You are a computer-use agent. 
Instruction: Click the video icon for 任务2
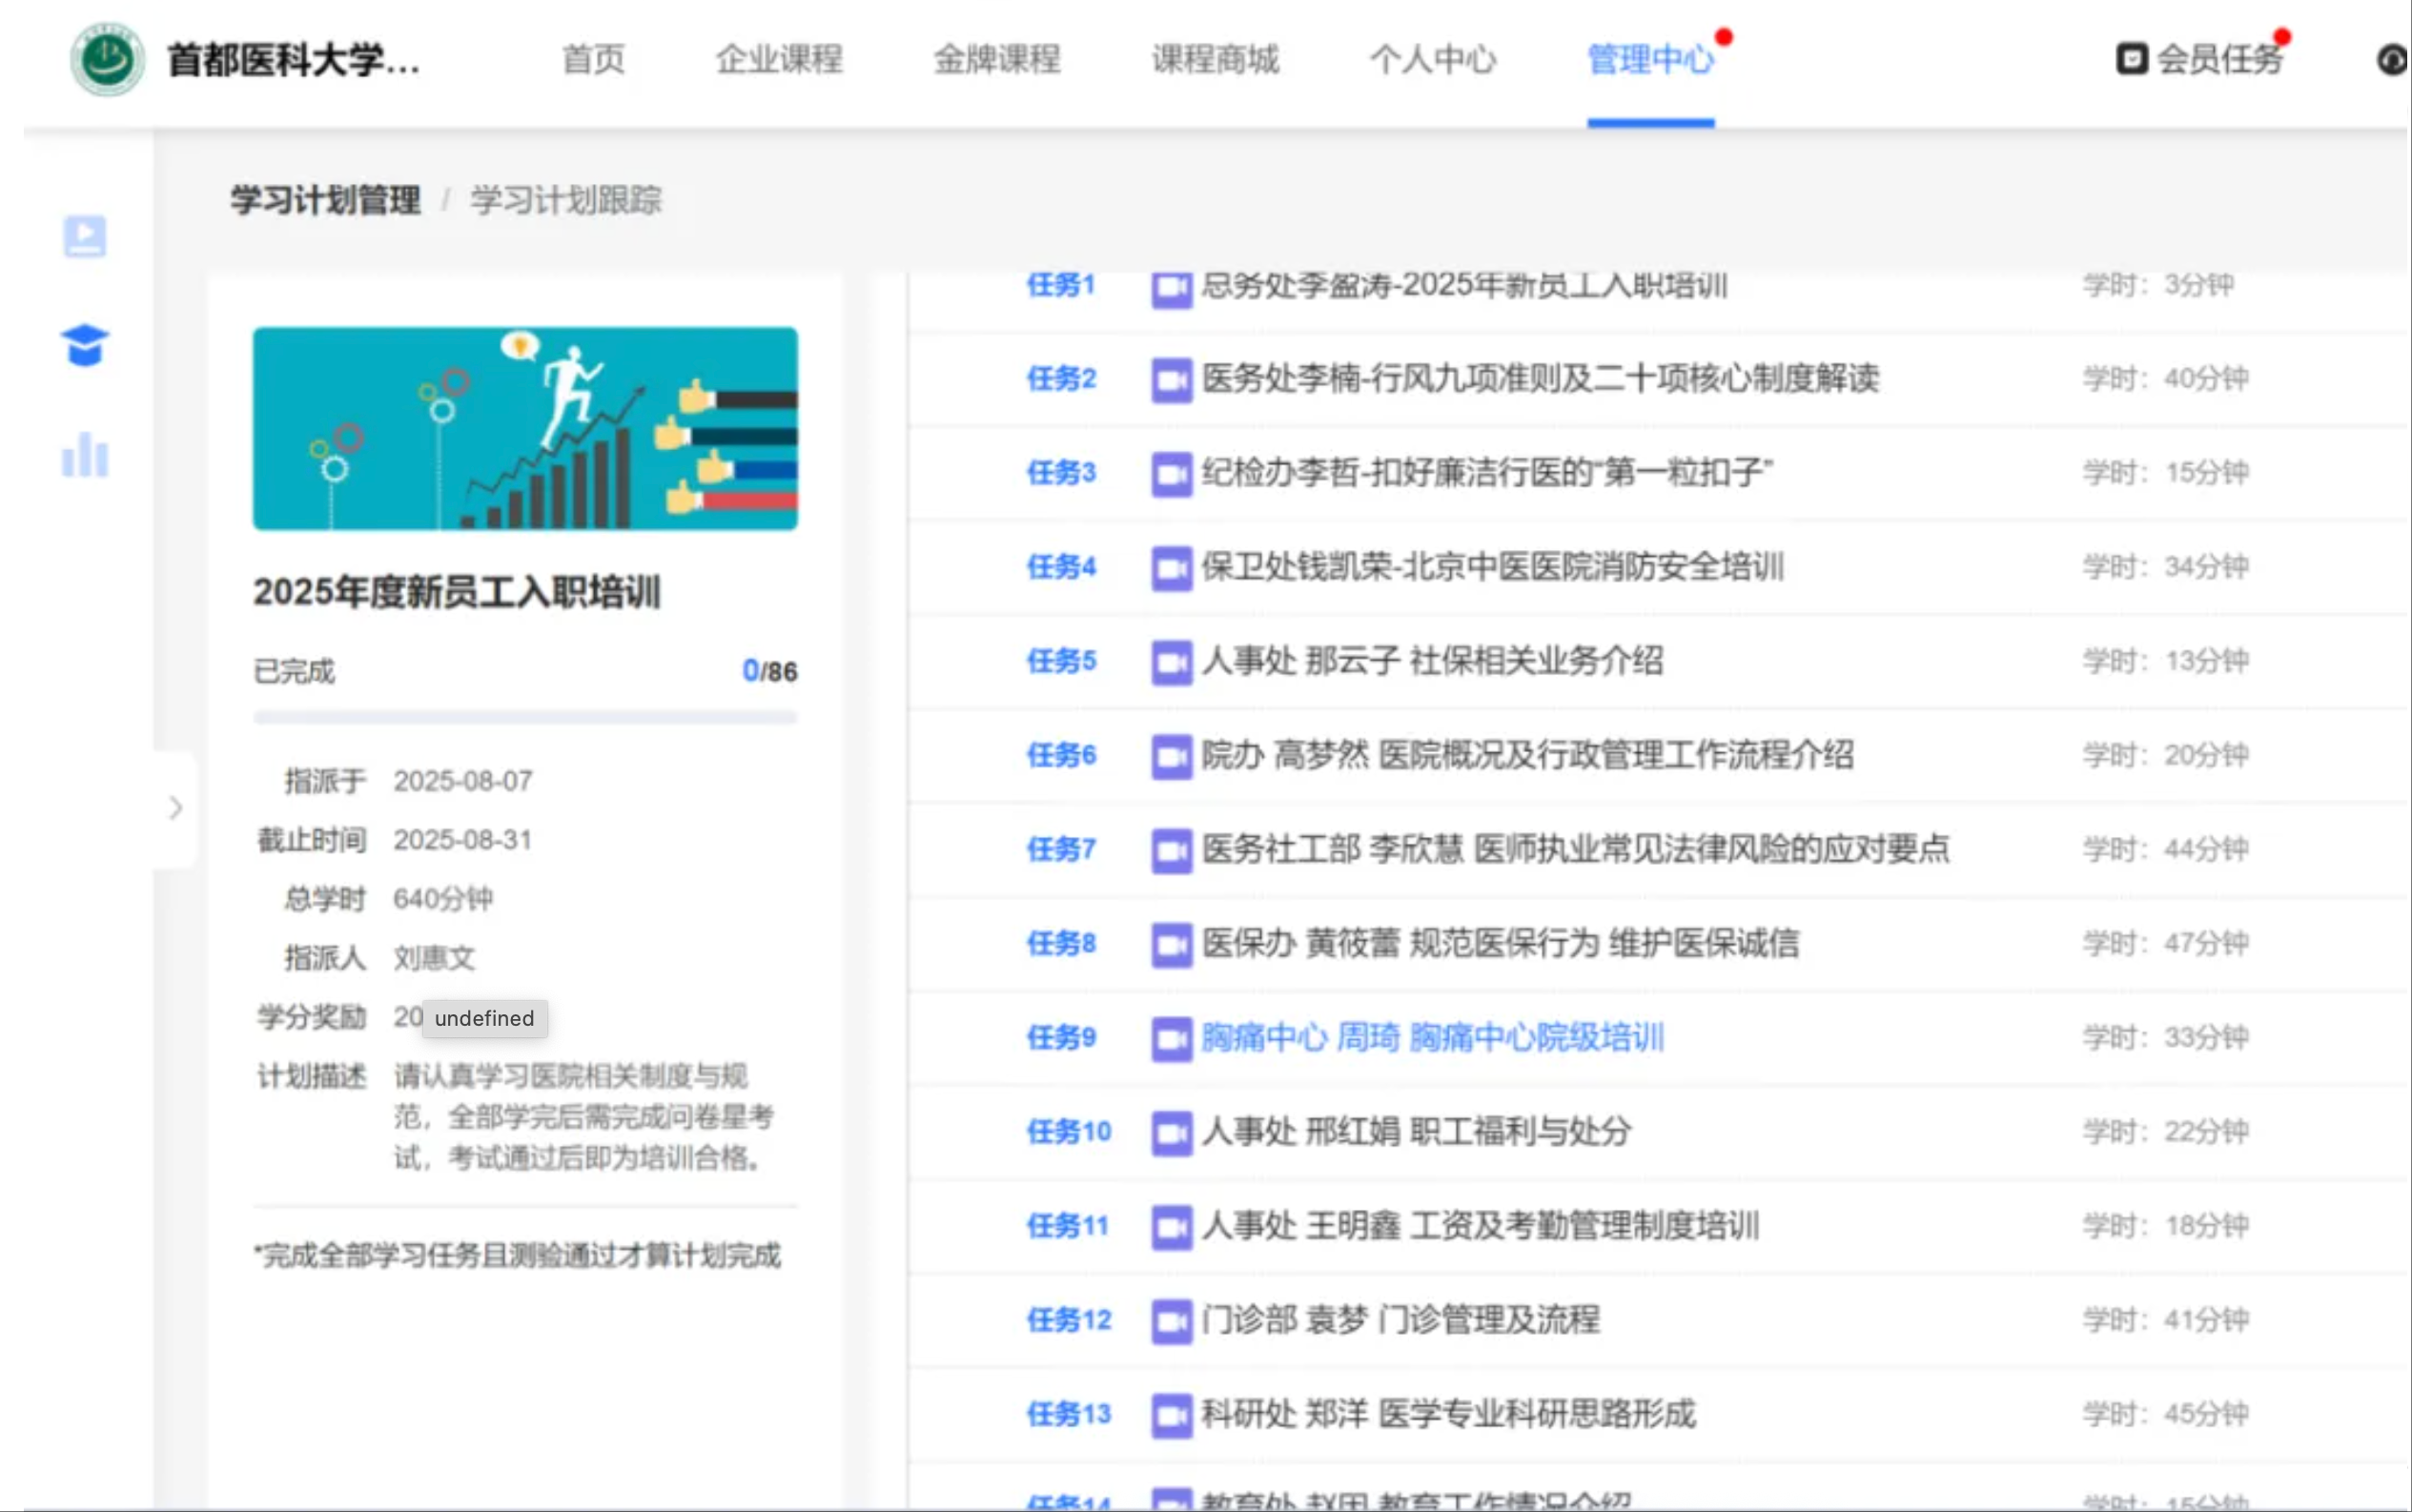coord(1171,380)
